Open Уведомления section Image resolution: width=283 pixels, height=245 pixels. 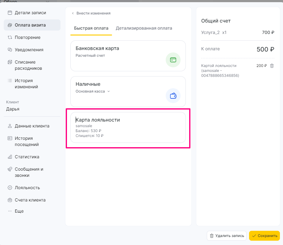(x=29, y=50)
